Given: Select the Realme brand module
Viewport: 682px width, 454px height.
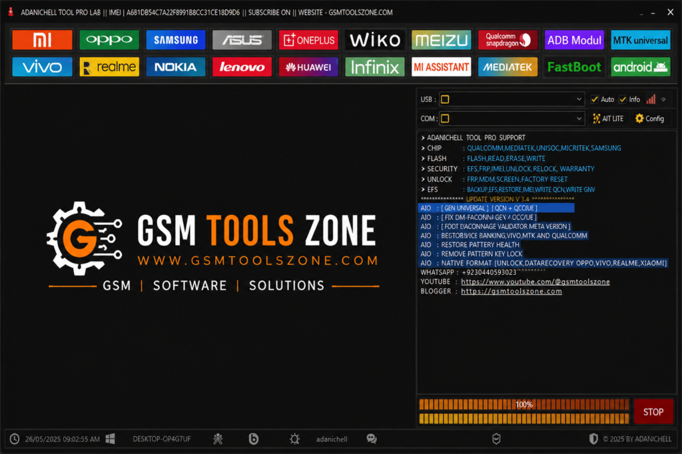Looking at the screenshot, I should pos(109,67).
